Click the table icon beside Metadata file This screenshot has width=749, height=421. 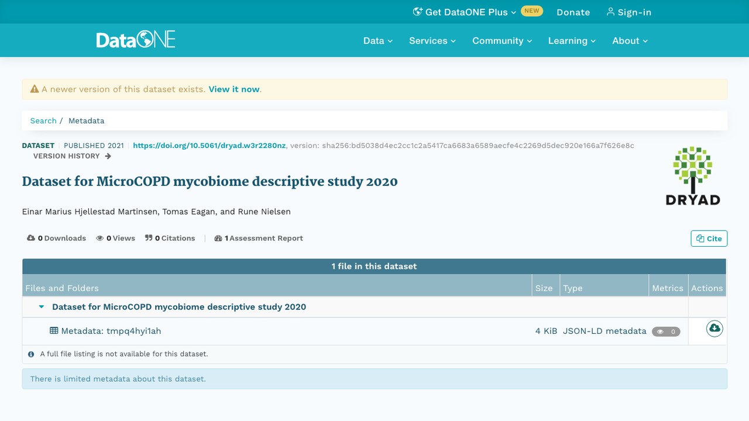[54, 330]
